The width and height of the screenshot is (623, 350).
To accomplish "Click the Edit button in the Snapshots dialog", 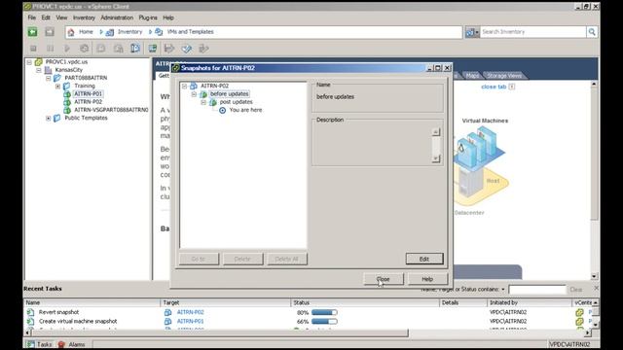I will pos(424,259).
